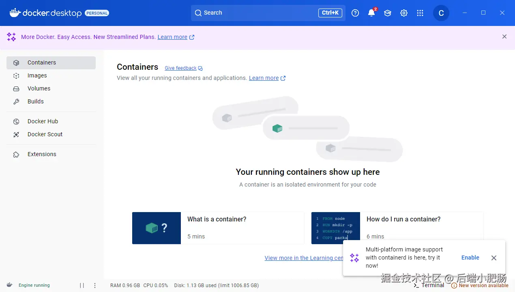Click the whale engine status icon

(9, 285)
